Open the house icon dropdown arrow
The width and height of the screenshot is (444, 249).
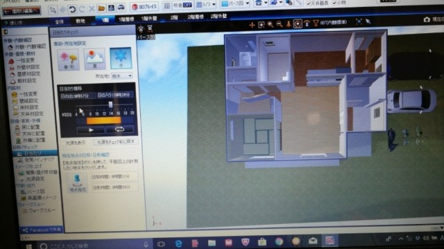[x=266, y=3]
